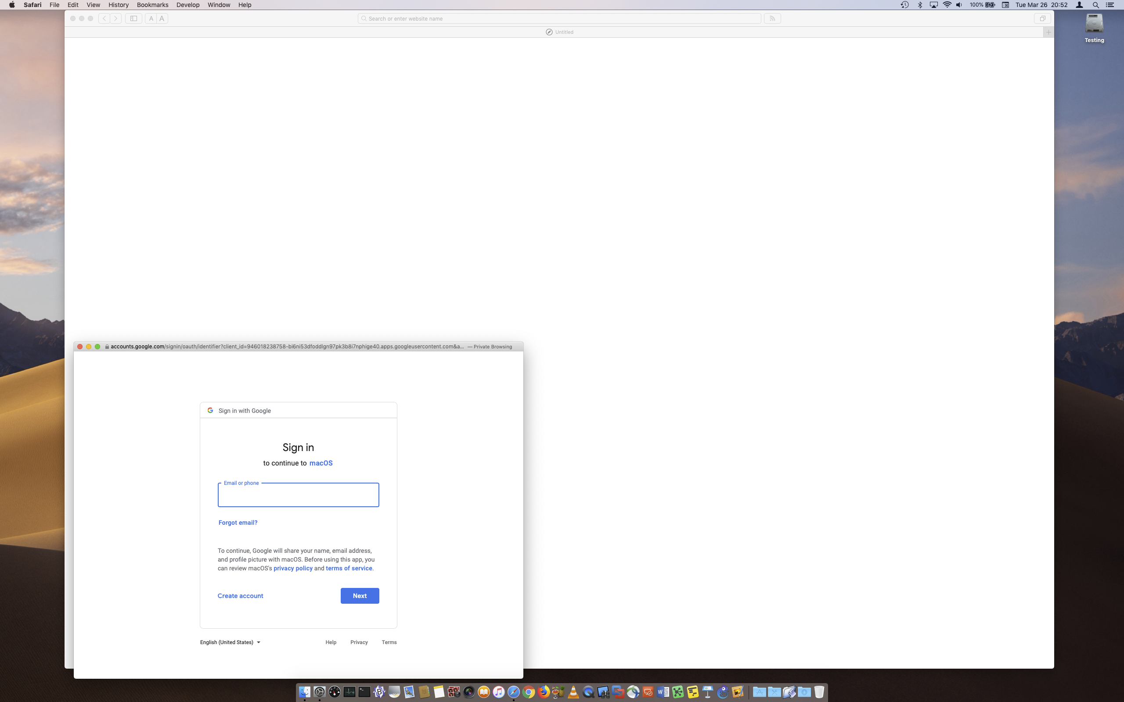Launch VLC cone icon in the Dock
The image size is (1124, 702).
tap(573, 692)
